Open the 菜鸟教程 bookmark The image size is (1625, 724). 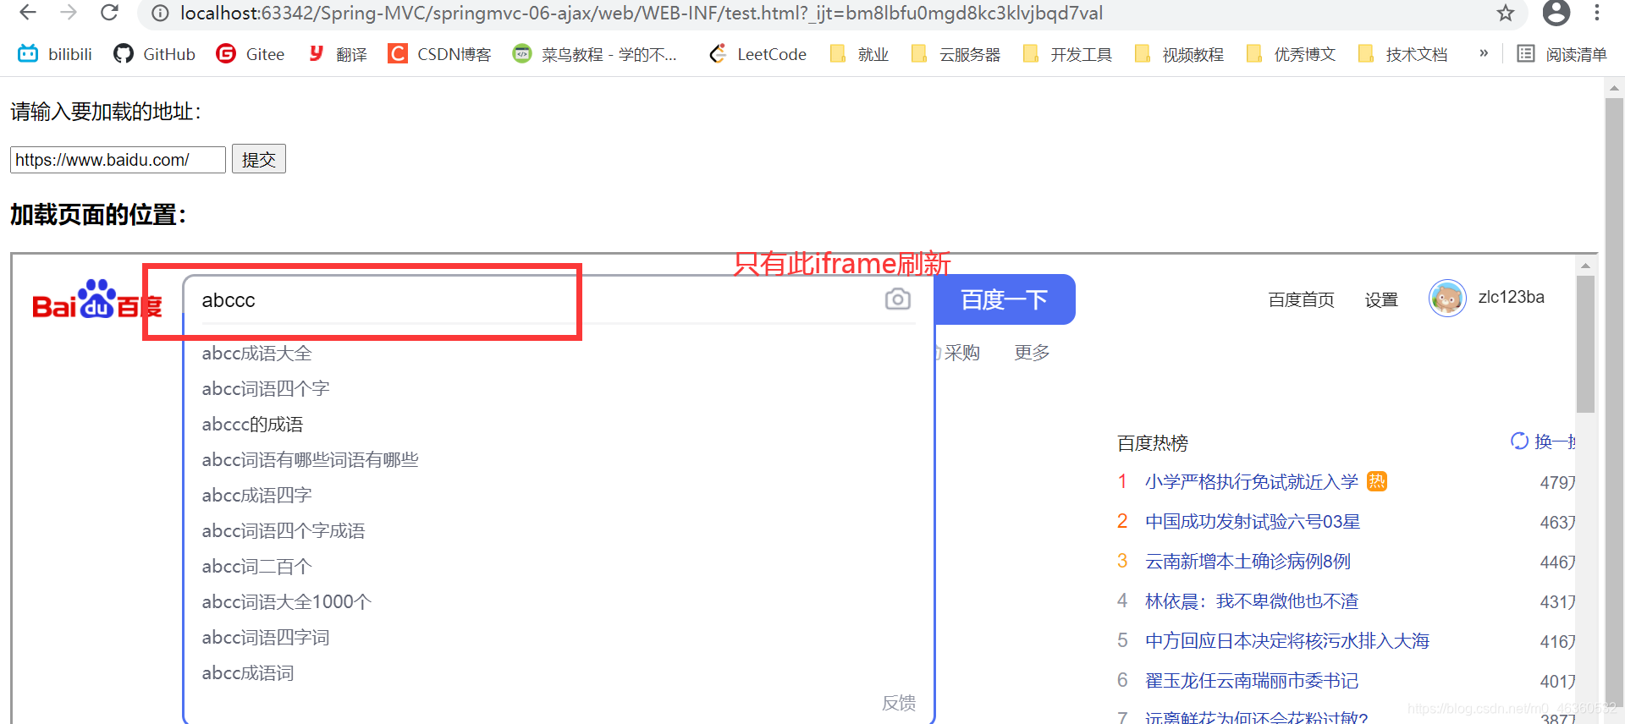tap(595, 54)
